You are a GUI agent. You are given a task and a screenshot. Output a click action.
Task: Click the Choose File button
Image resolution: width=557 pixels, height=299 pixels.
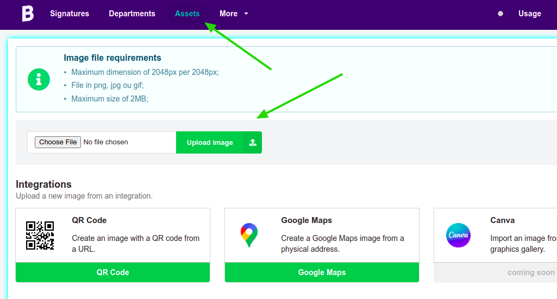58,142
